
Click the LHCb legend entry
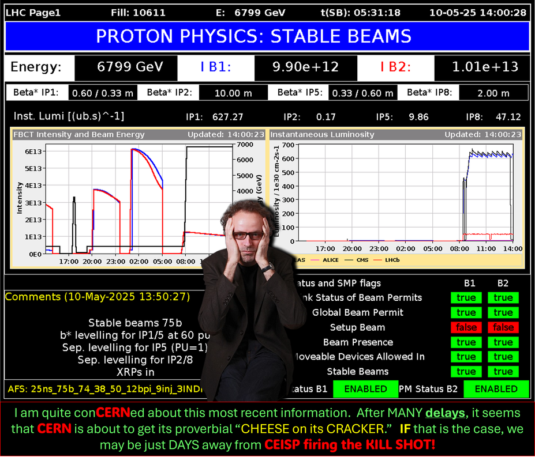point(387,260)
